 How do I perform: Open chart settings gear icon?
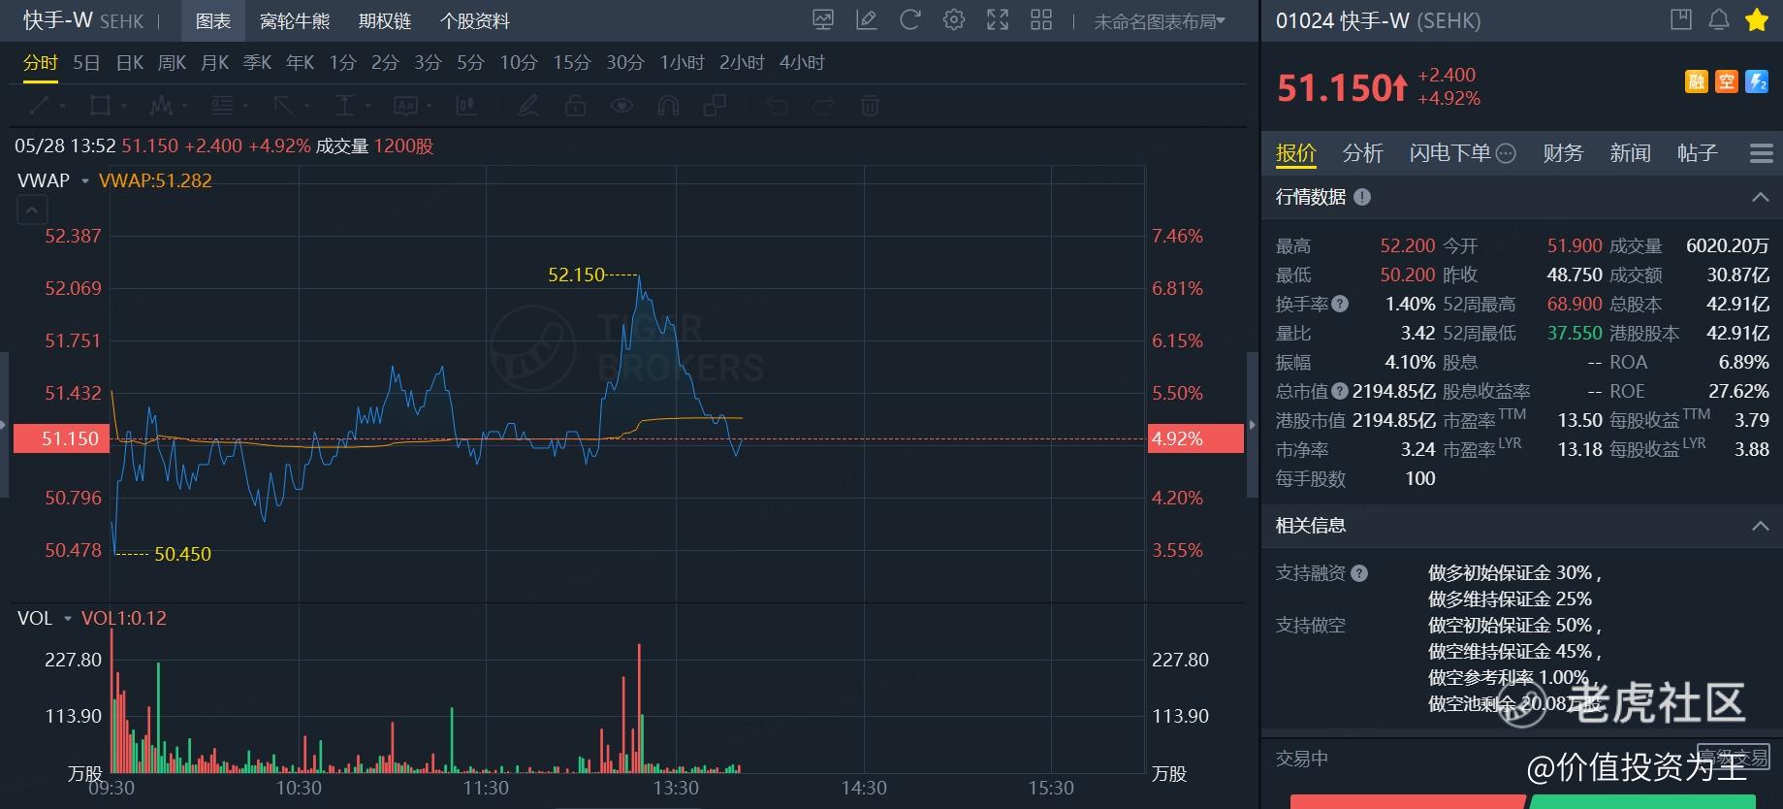tap(954, 19)
